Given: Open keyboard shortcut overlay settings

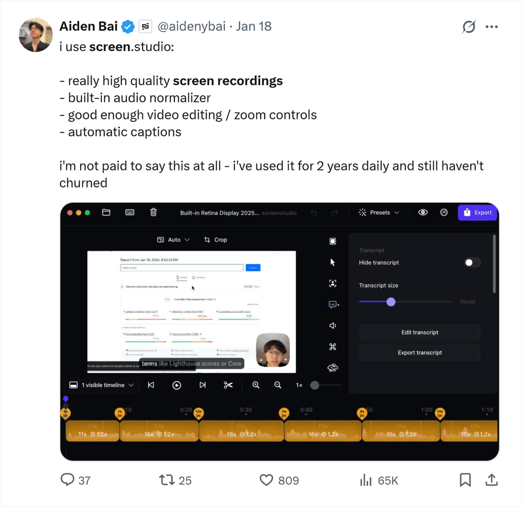Looking at the screenshot, I should pyautogui.click(x=332, y=346).
